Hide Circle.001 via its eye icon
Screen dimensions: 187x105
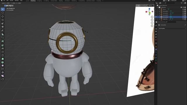183,11
